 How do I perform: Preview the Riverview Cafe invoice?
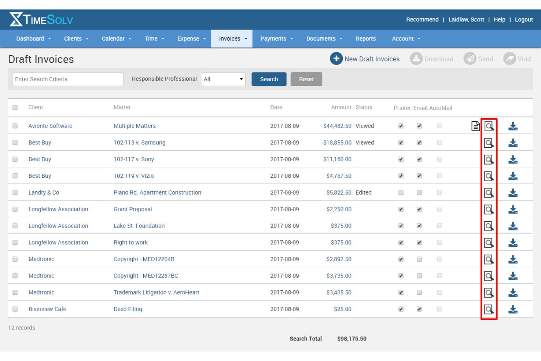pyautogui.click(x=489, y=309)
